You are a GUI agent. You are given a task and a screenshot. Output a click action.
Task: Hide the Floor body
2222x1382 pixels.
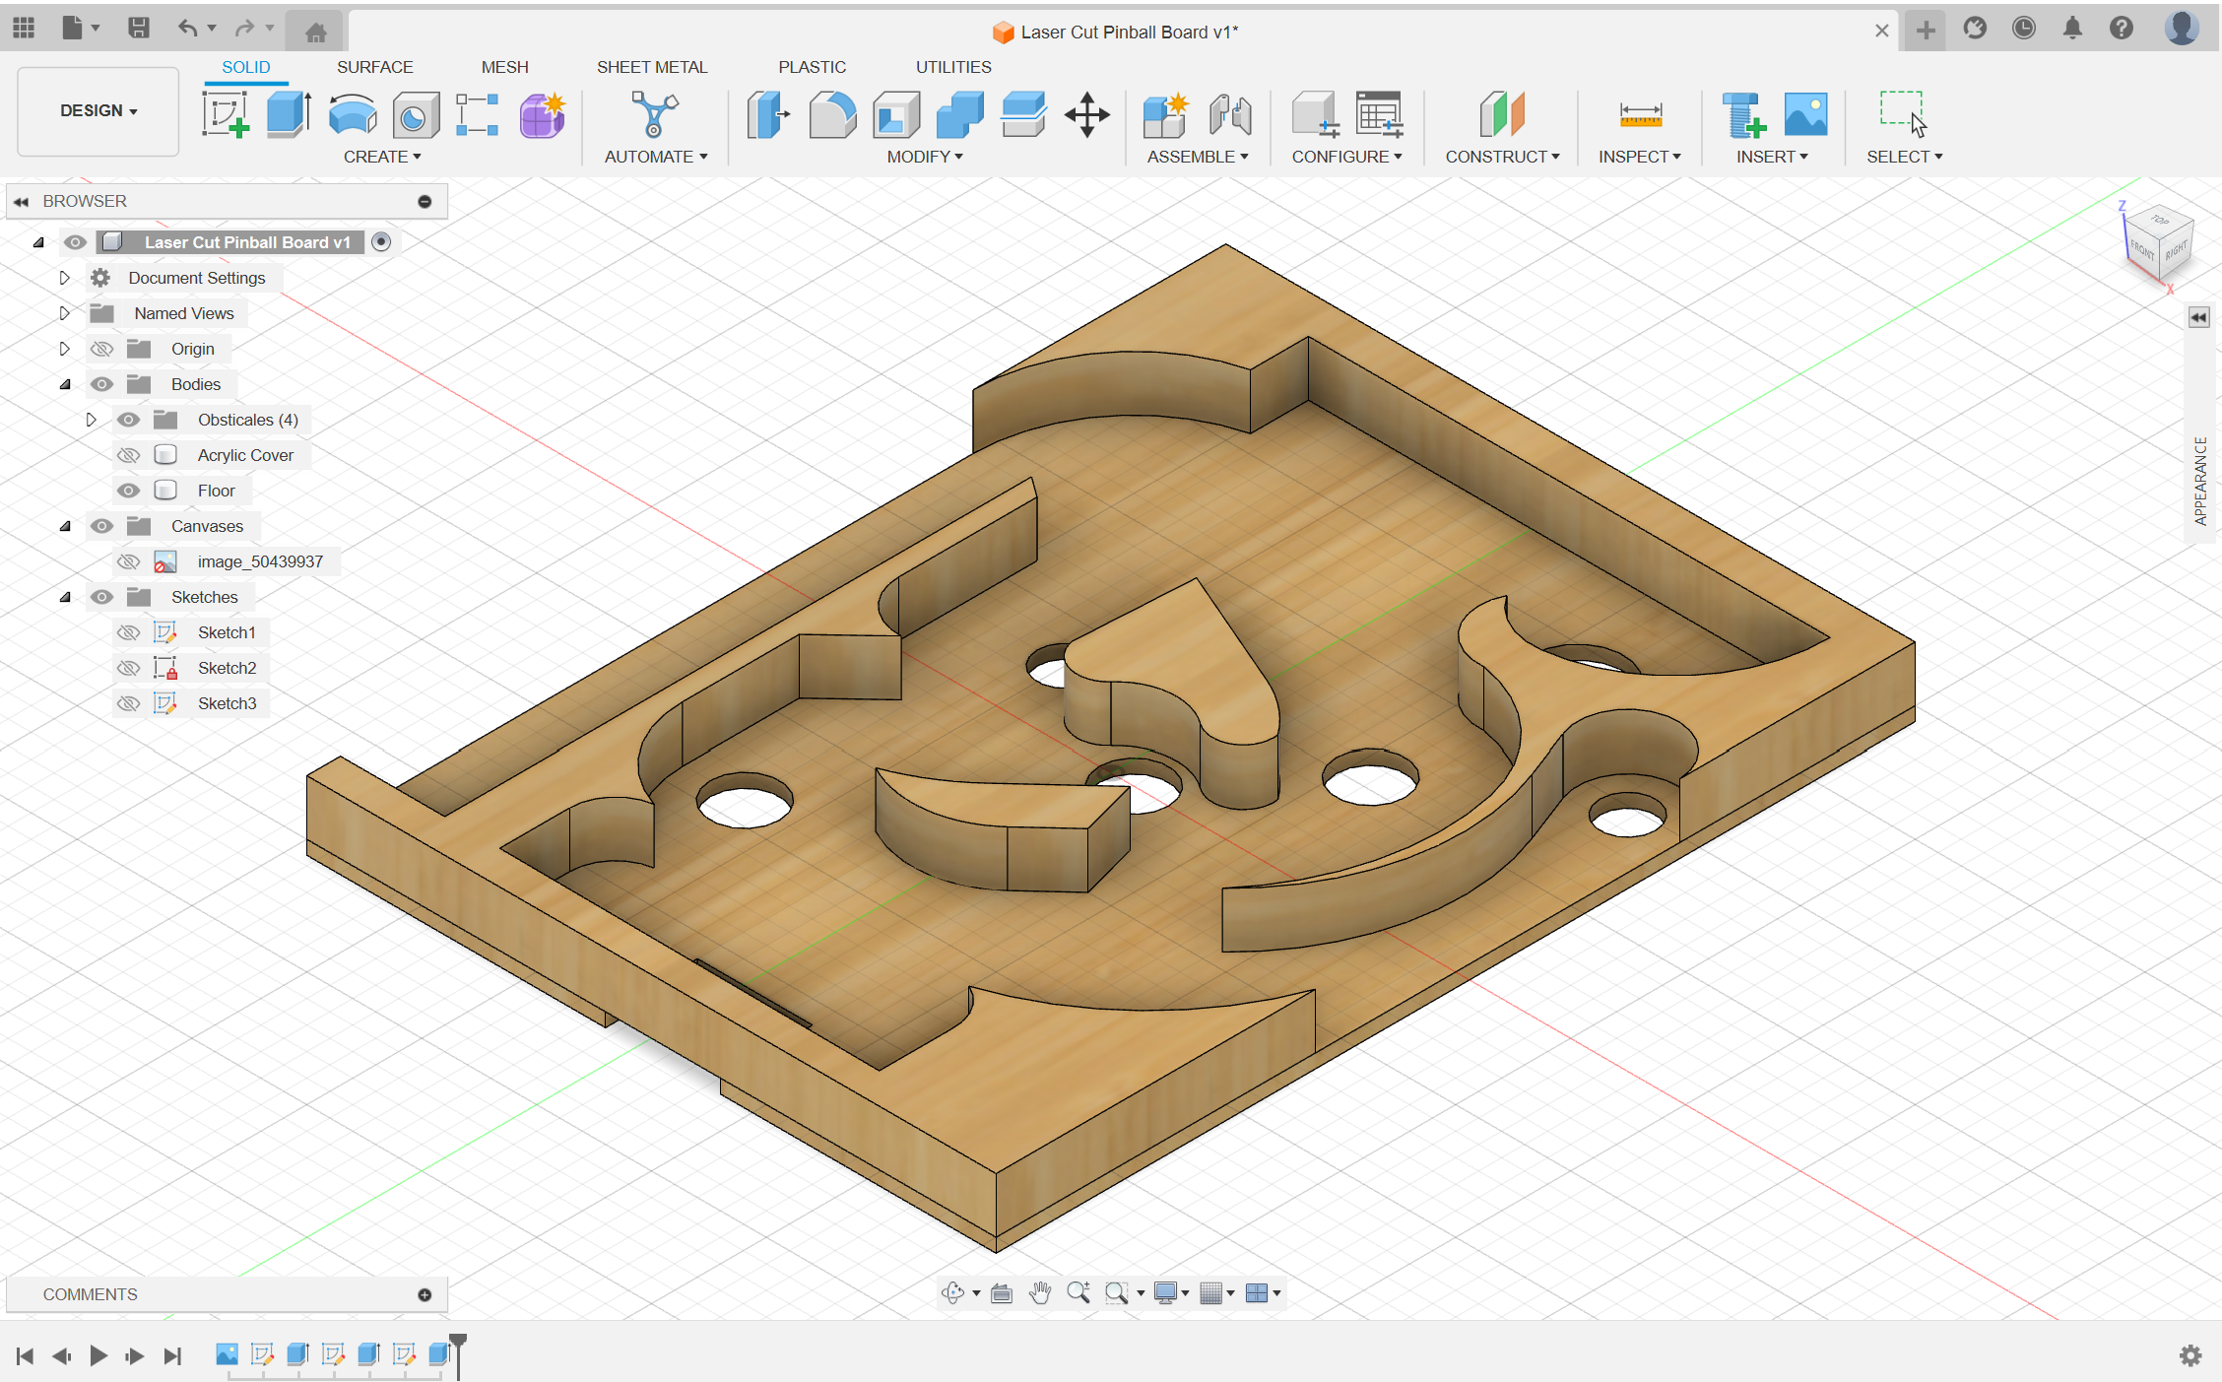click(x=128, y=491)
